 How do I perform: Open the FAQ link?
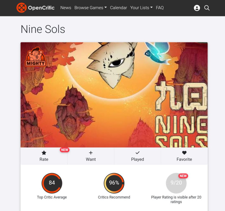(160, 8)
